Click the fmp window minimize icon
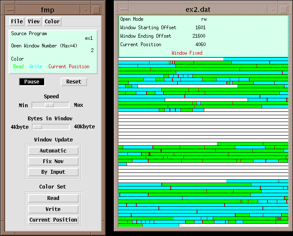 point(85,10)
